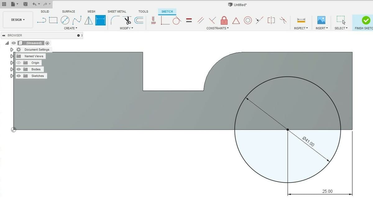
Task: Hide the Bodies folder
Action: [x=19, y=69]
